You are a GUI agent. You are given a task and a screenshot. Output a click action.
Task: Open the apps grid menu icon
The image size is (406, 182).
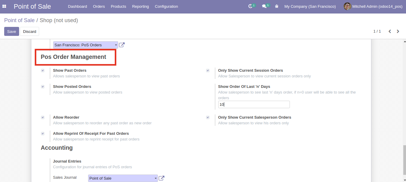click(x=4, y=6)
